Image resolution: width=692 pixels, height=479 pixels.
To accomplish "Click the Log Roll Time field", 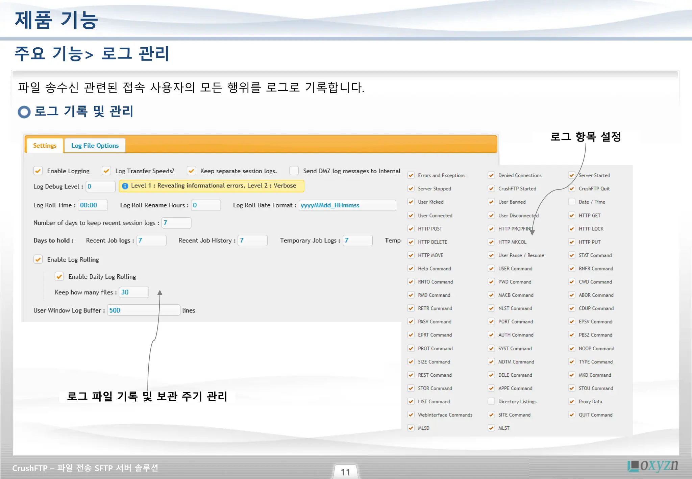I will [93, 205].
